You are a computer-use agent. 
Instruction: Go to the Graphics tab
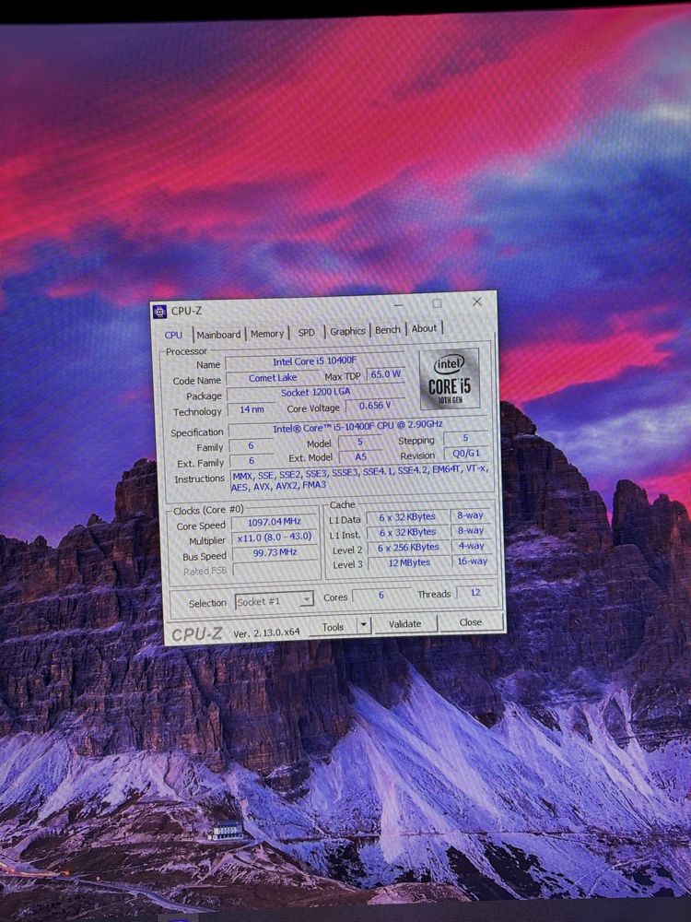pyautogui.click(x=347, y=331)
